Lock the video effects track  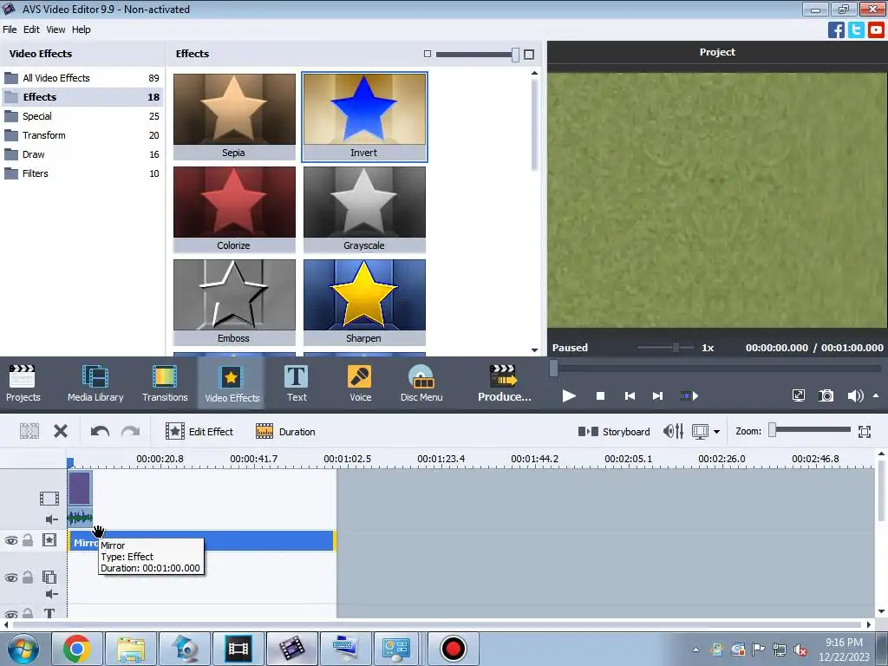[28, 539]
